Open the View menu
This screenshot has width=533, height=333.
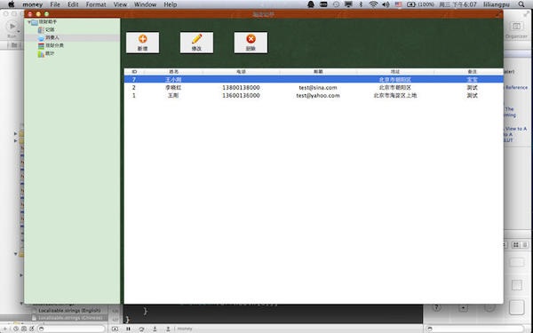[120, 4]
